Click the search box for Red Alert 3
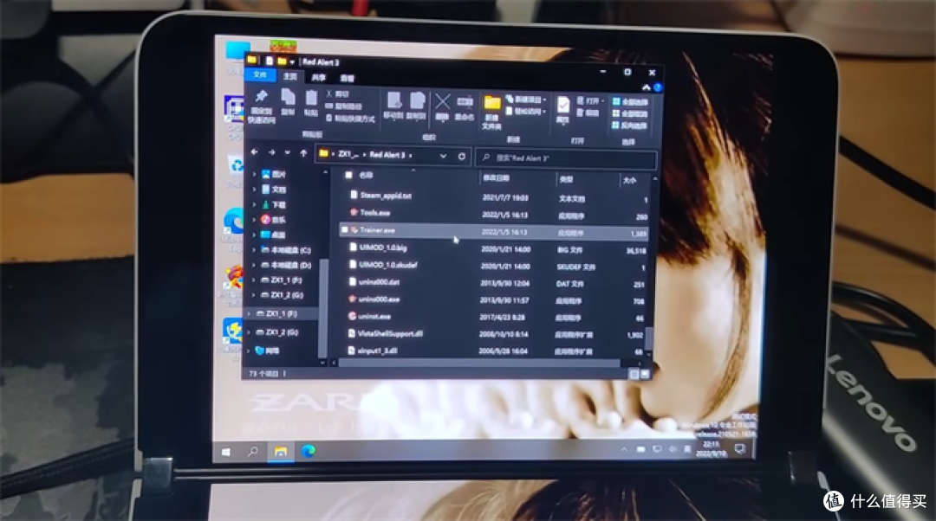 [566, 158]
